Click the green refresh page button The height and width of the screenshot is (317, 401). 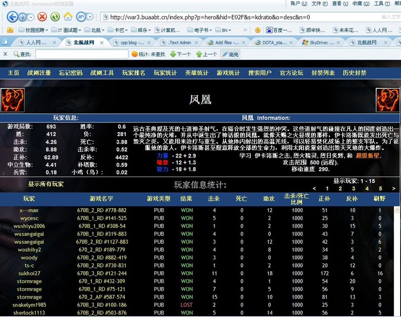click(x=55, y=17)
